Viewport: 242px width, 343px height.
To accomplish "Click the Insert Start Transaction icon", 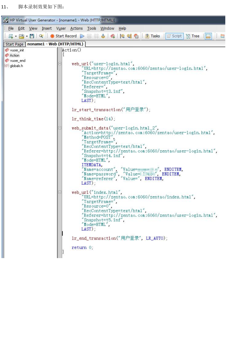I will 122,36.
